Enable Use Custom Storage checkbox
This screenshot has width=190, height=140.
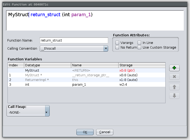[139, 47]
